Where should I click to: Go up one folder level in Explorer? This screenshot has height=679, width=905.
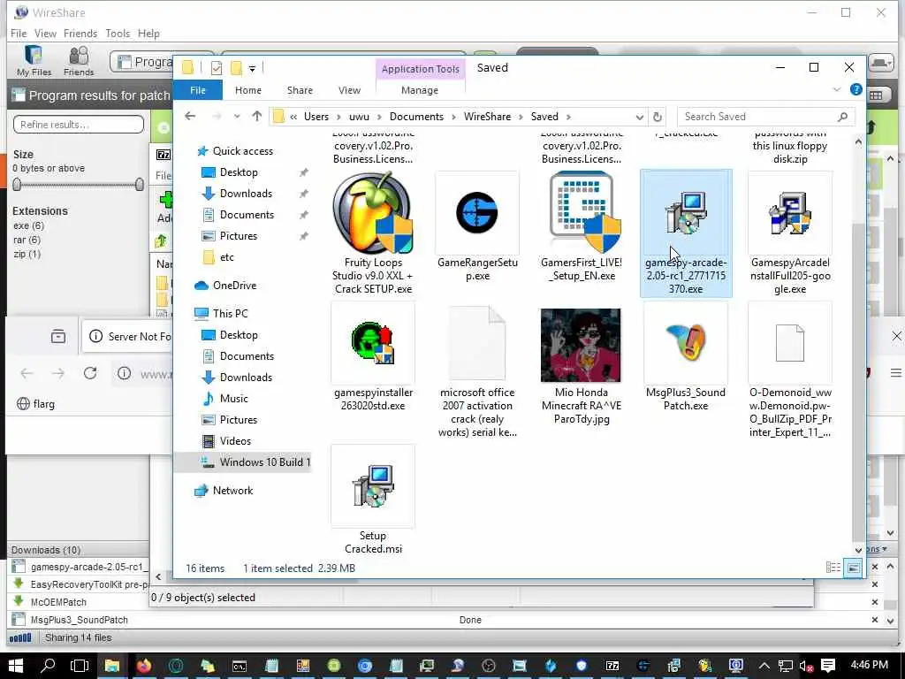pyautogui.click(x=257, y=117)
